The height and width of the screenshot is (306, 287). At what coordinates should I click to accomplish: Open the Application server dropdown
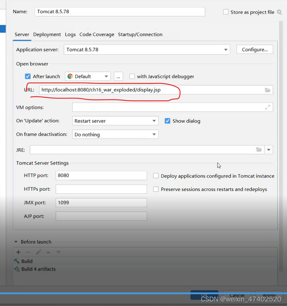pyautogui.click(x=147, y=50)
